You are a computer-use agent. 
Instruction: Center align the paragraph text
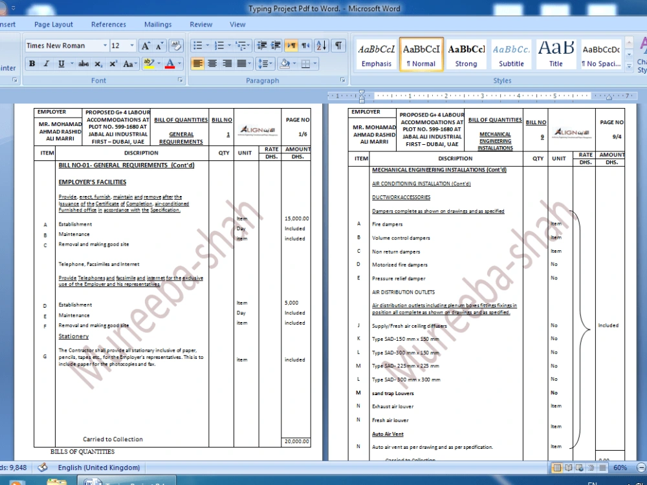[212, 64]
